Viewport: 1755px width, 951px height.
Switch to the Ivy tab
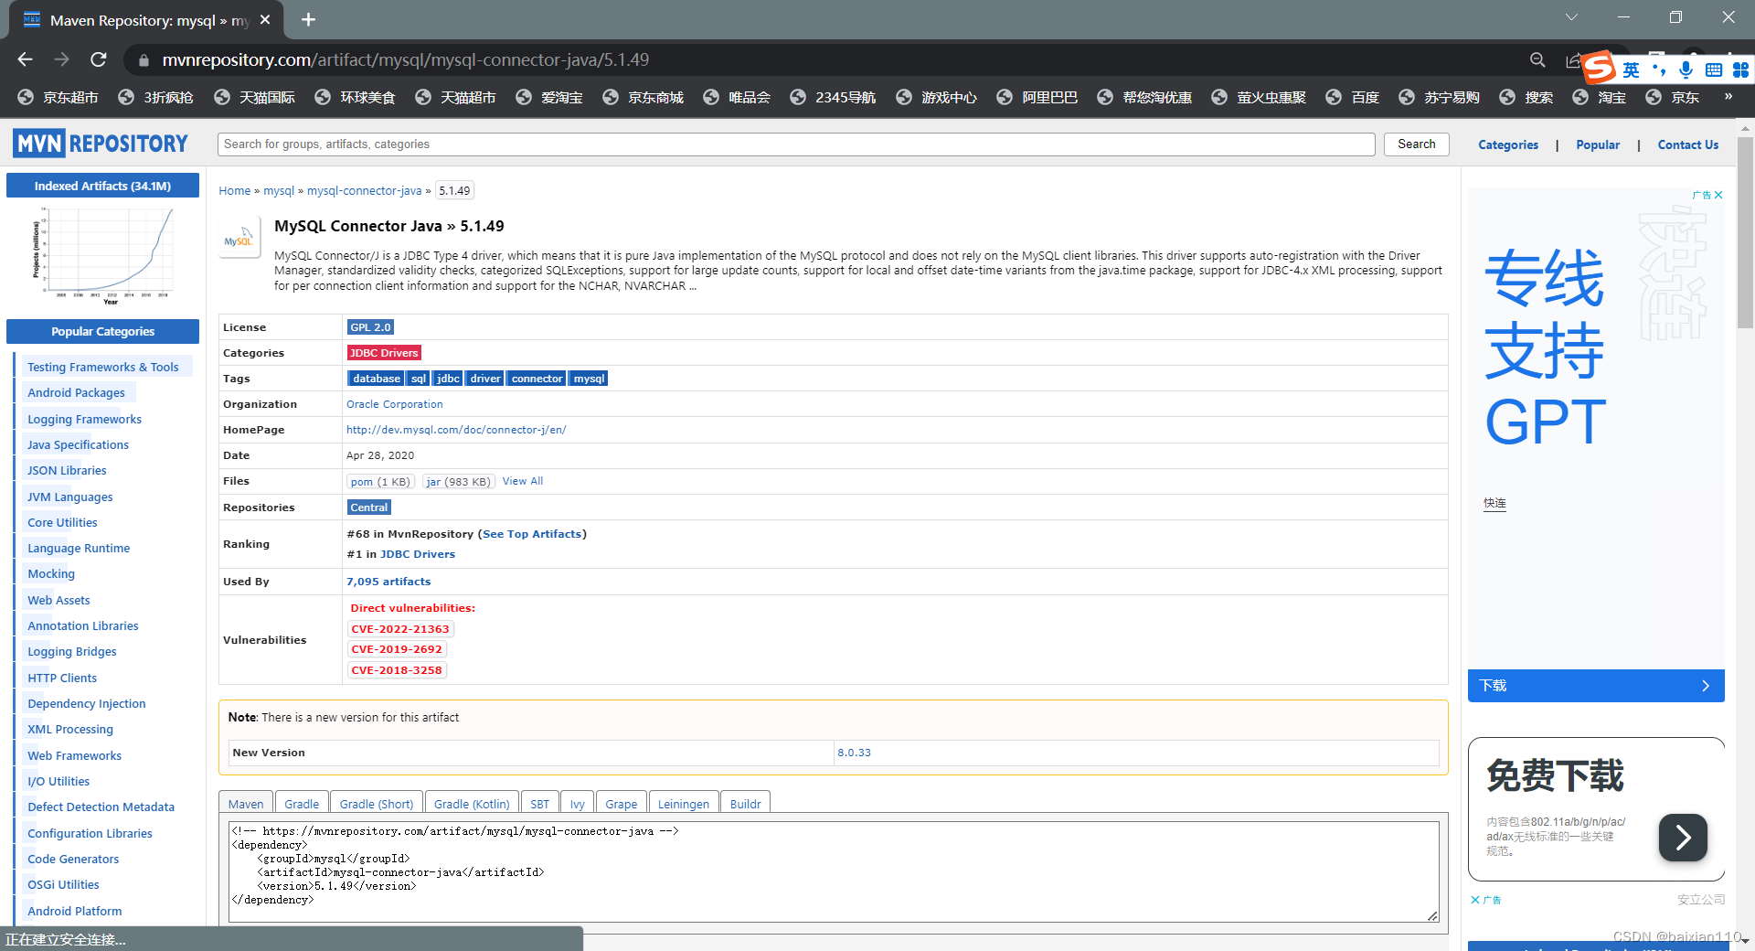tap(578, 803)
